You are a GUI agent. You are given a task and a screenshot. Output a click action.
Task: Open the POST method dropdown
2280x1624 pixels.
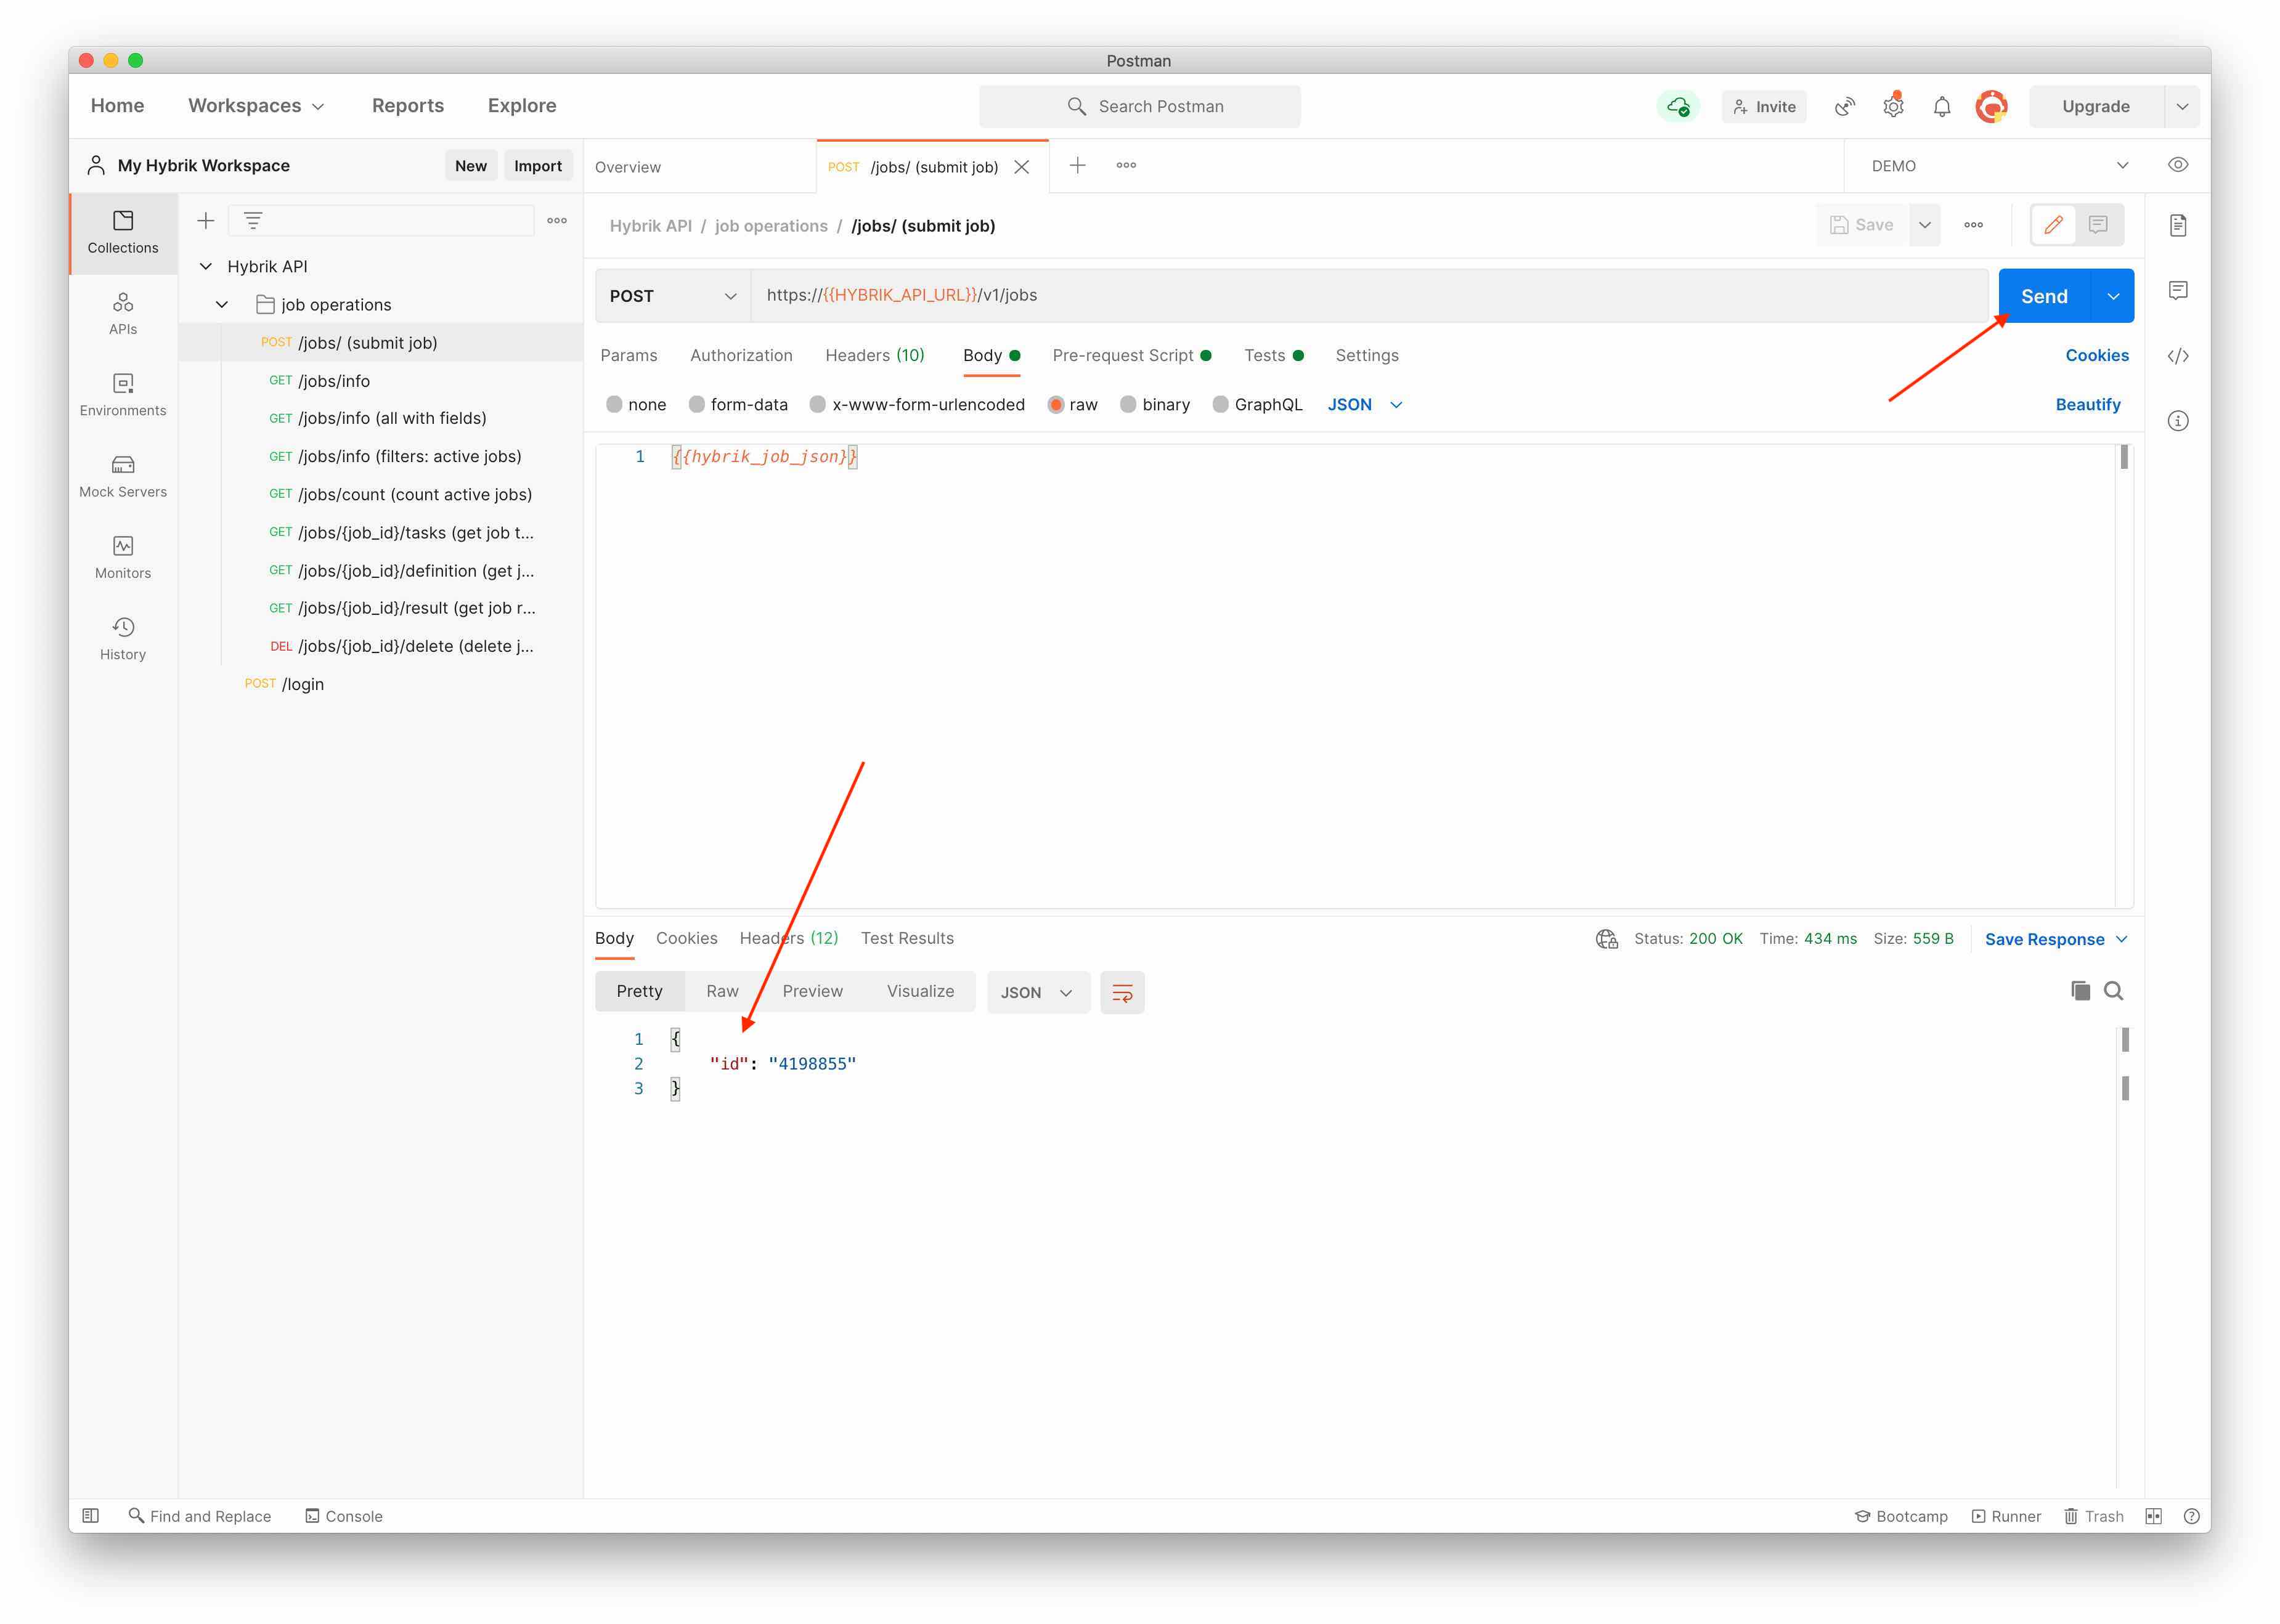(x=673, y=296)
